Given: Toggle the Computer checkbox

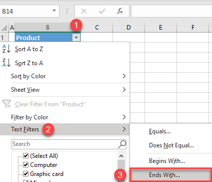Looking at the screenshot, I should pos(25,165).
